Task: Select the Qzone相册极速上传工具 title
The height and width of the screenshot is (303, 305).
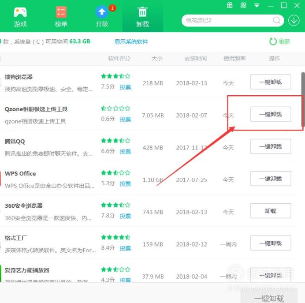Action: (x=36, y=109)
